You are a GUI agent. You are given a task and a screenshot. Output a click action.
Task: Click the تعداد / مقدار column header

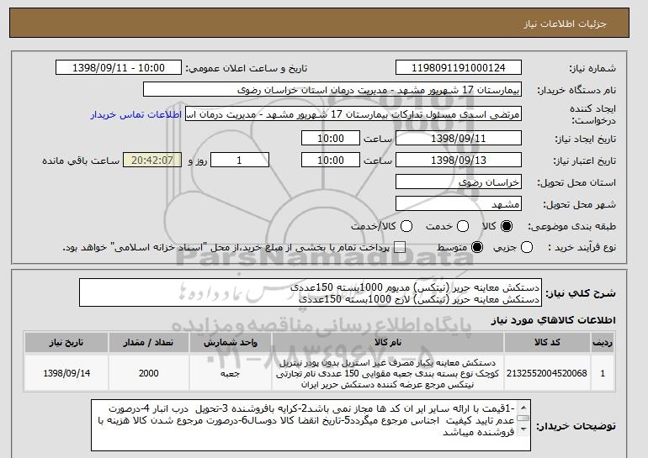pyautogui.click(x=148, y=343)
